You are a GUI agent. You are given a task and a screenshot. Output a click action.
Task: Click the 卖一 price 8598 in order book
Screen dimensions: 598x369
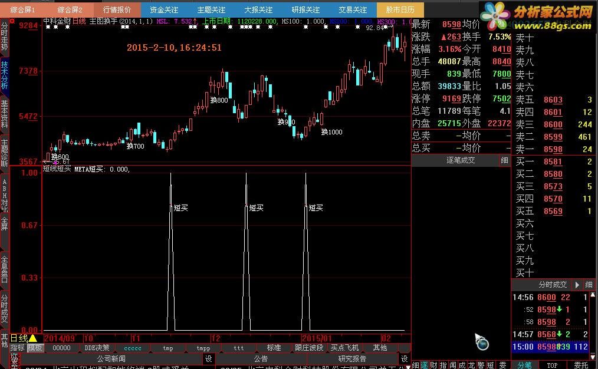click(553, 149)
